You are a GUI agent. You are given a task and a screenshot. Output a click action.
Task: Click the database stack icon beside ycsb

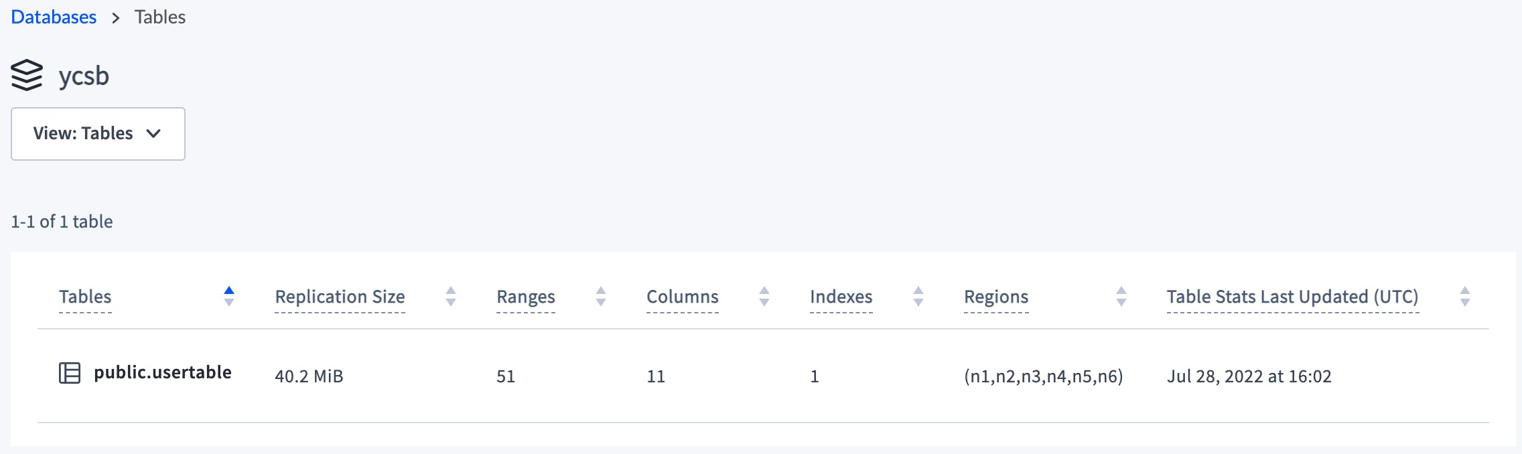[25, 76]
